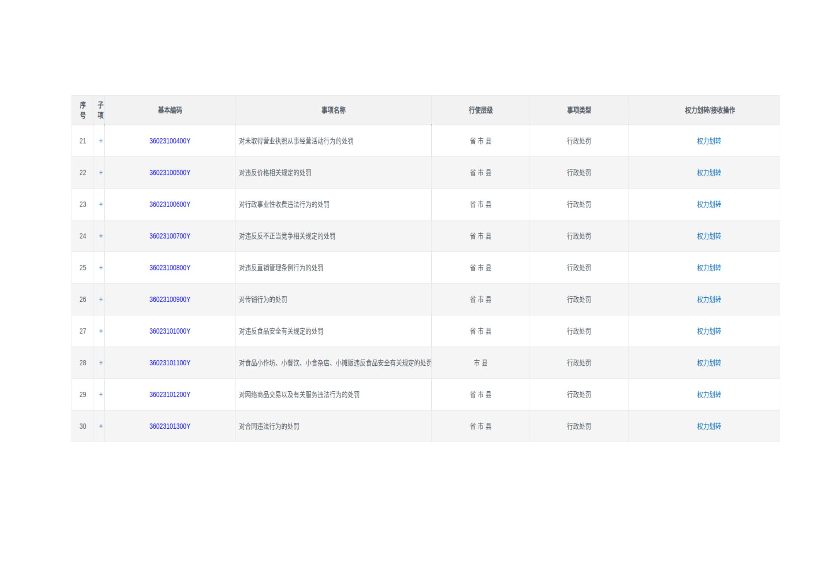Expand sub-items for row 22
This screenshot has width=822, height=581.
101,172
